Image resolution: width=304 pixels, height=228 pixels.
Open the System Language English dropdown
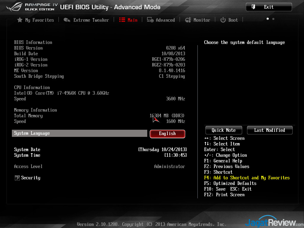[167, 134]
